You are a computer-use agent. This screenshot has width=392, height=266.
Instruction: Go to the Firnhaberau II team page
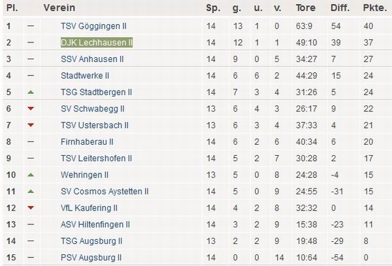(x=87, y=141)
